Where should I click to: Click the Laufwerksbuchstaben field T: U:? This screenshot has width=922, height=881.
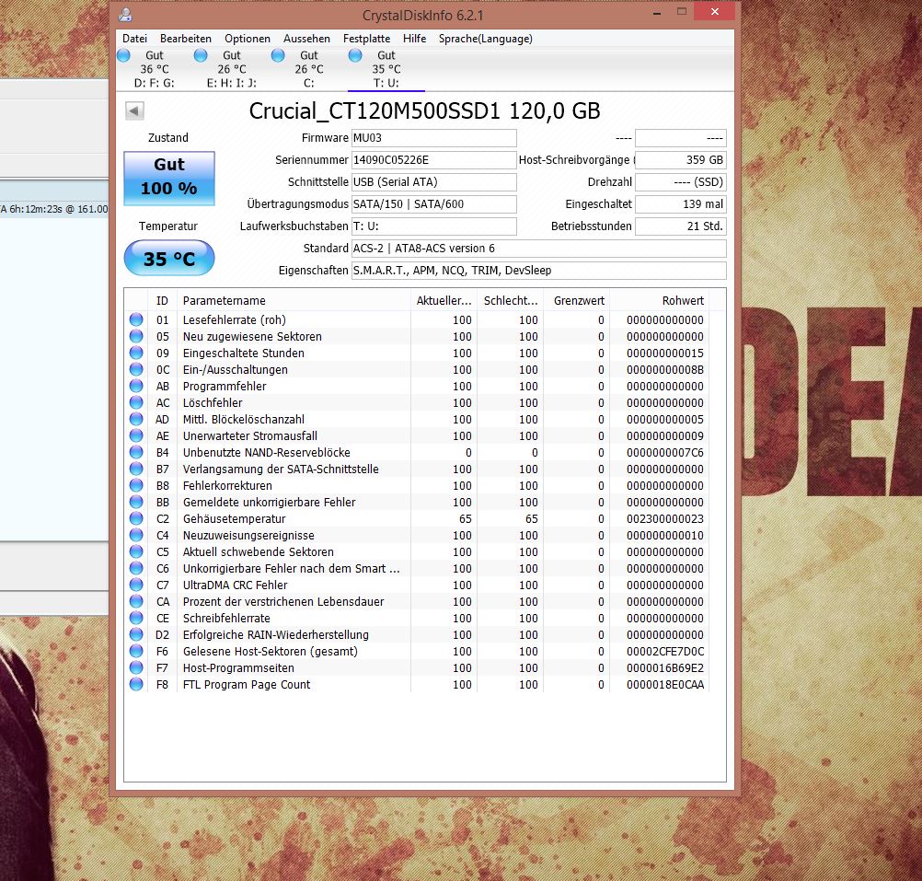click(434, 226)
